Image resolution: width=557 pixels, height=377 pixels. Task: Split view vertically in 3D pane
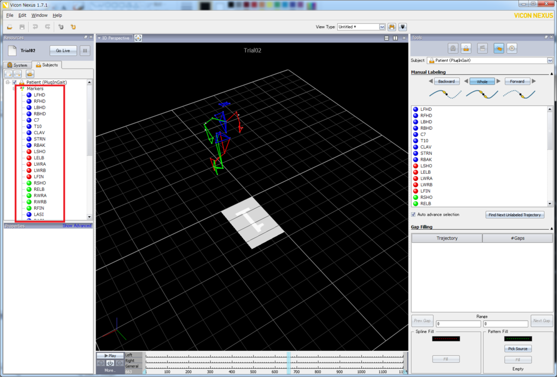[395, 38]
